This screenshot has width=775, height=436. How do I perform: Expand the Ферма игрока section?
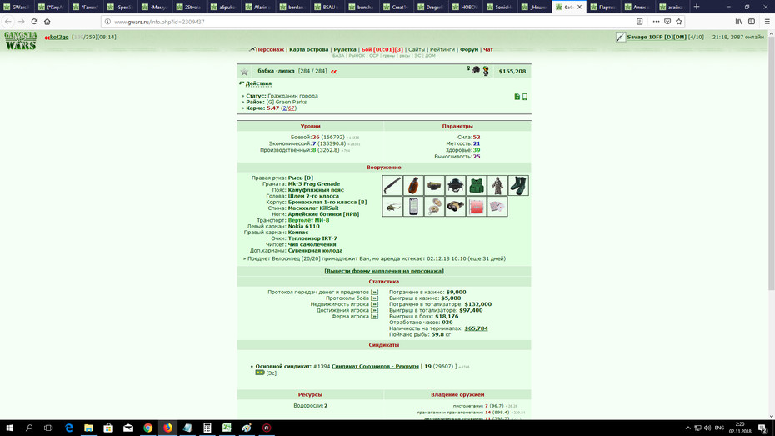[375, 317]
